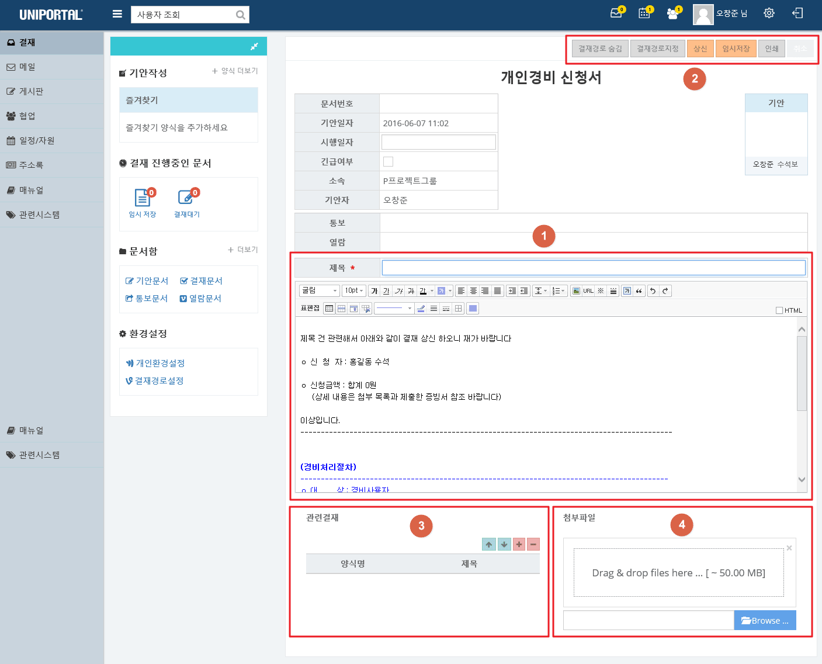
Task: Insert table icon in 표편집 toolbar
Action: coord(330,308)
